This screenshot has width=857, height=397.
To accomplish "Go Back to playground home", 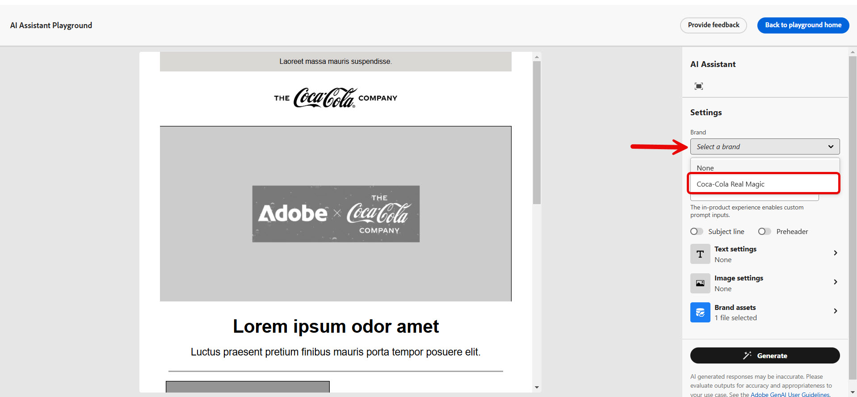I will pos(803,25).
